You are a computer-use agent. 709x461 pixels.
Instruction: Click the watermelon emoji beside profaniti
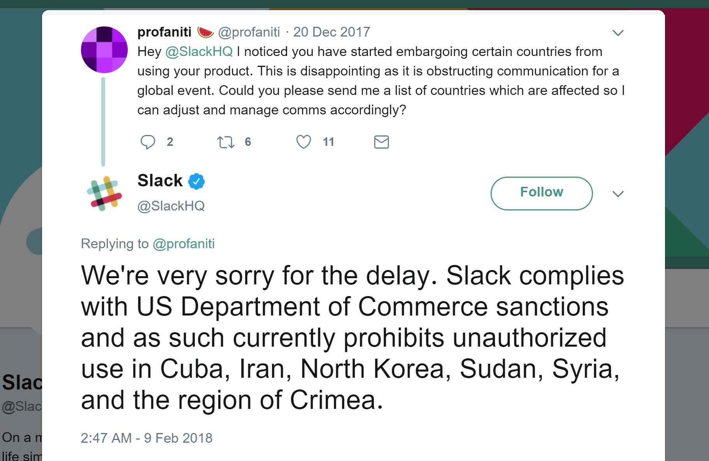coord(205,32)
